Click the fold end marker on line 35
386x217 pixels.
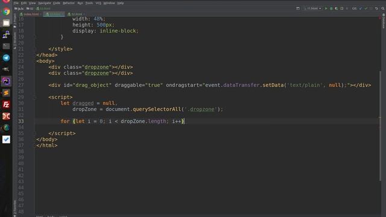(x=35, y=133)
